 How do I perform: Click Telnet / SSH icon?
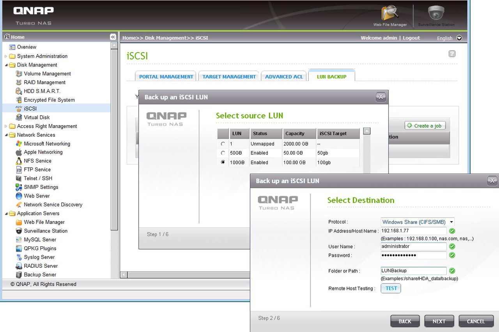point(19,178)
